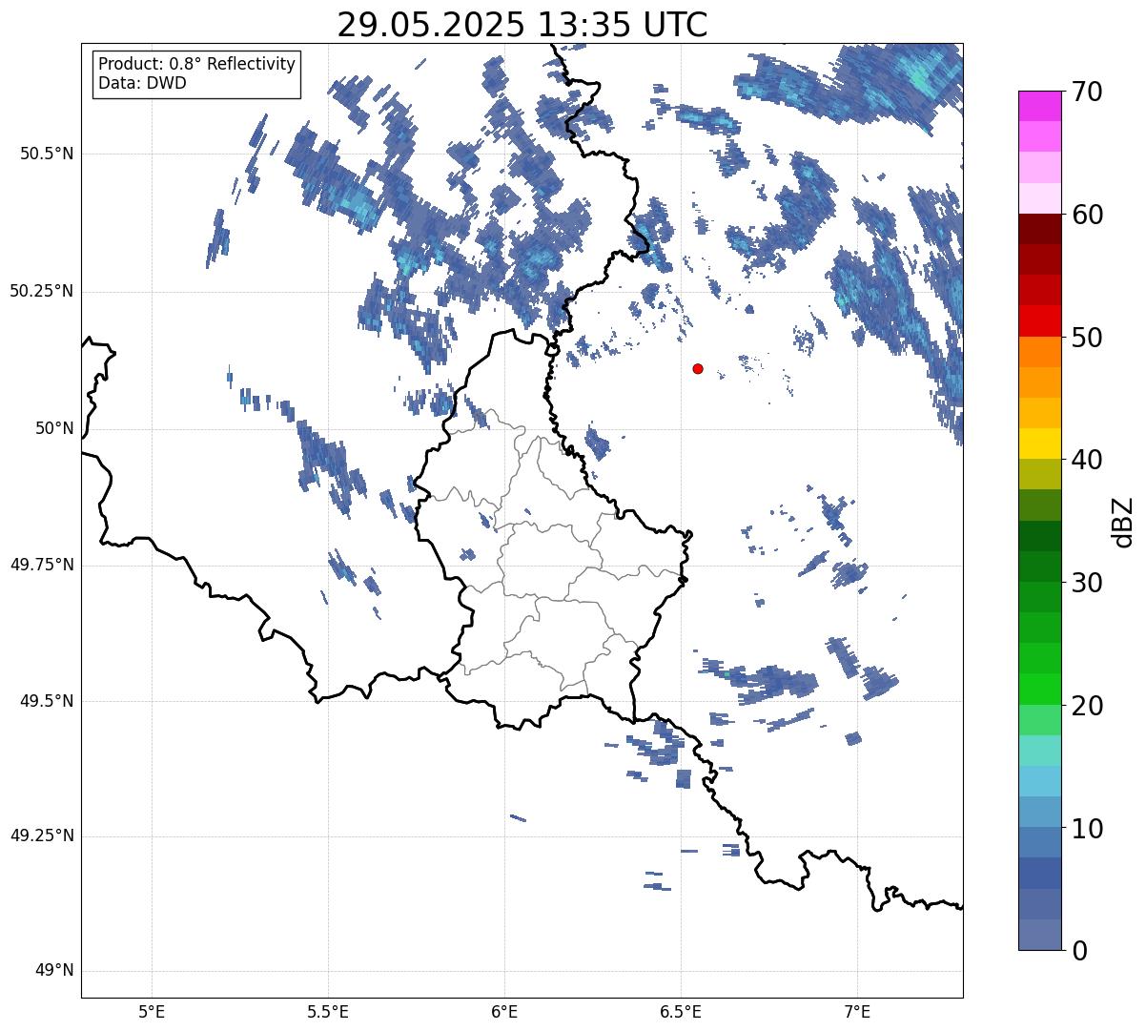Click the latitude label 49°N

[54, 971]
